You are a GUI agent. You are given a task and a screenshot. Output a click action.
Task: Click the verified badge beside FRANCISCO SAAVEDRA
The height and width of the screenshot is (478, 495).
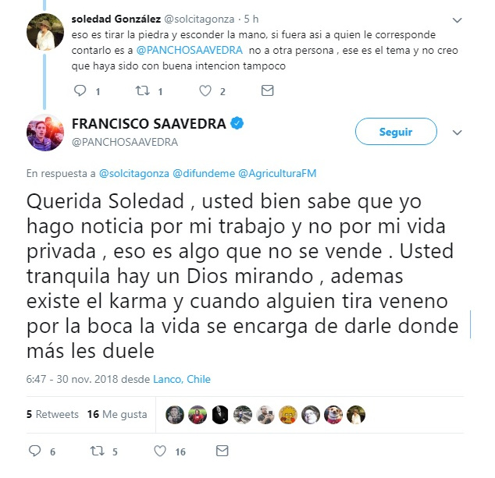[x=237, y=123]
